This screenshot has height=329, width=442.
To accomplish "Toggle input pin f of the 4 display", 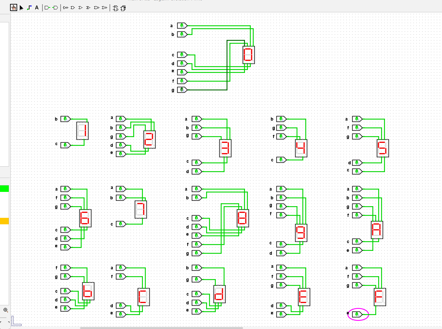I will click(281, 136).
